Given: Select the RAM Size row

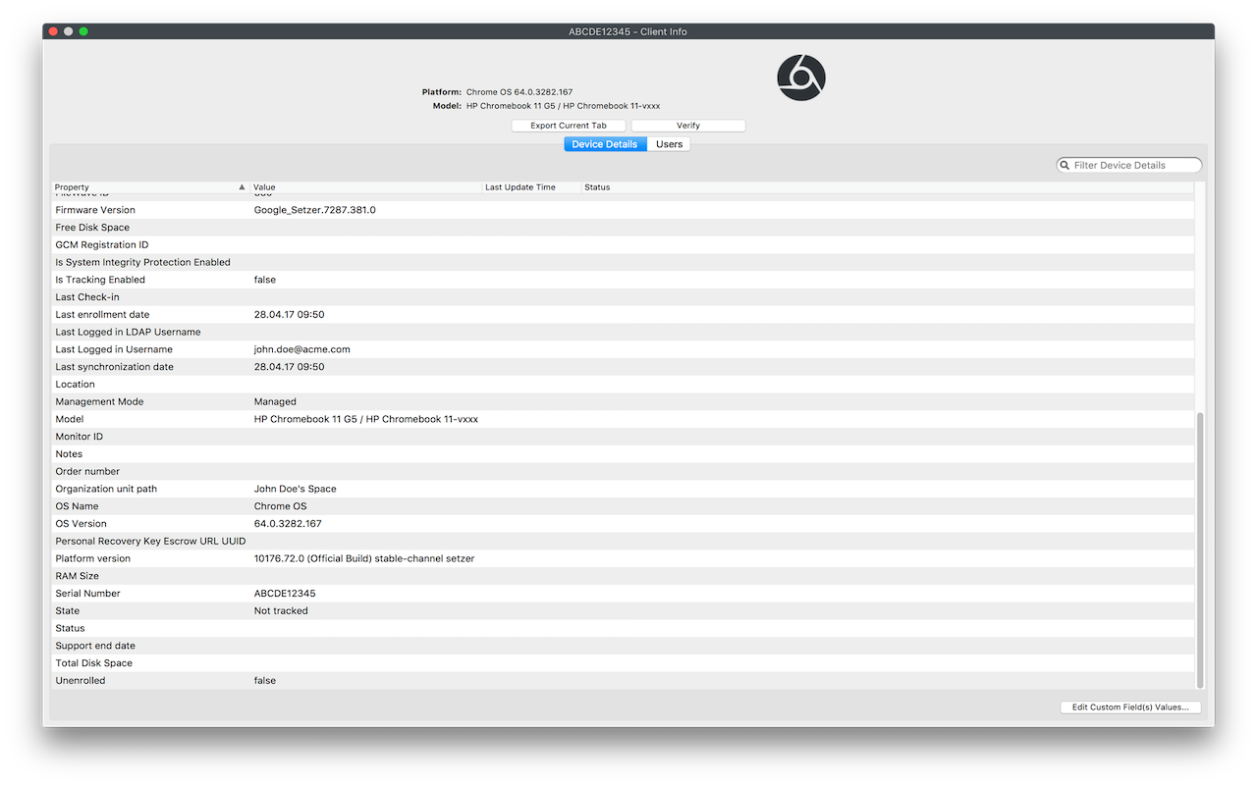Looking at the screenshot, I should [x=623, y=576].
